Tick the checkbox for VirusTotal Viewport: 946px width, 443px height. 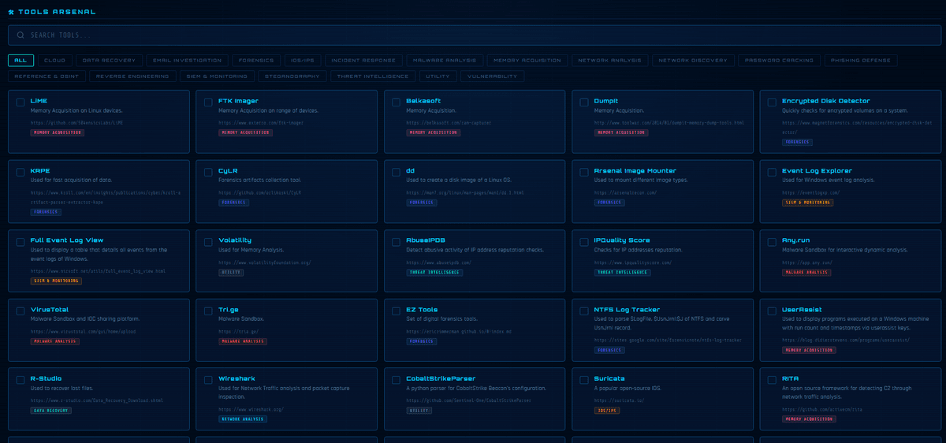[20, 310]
